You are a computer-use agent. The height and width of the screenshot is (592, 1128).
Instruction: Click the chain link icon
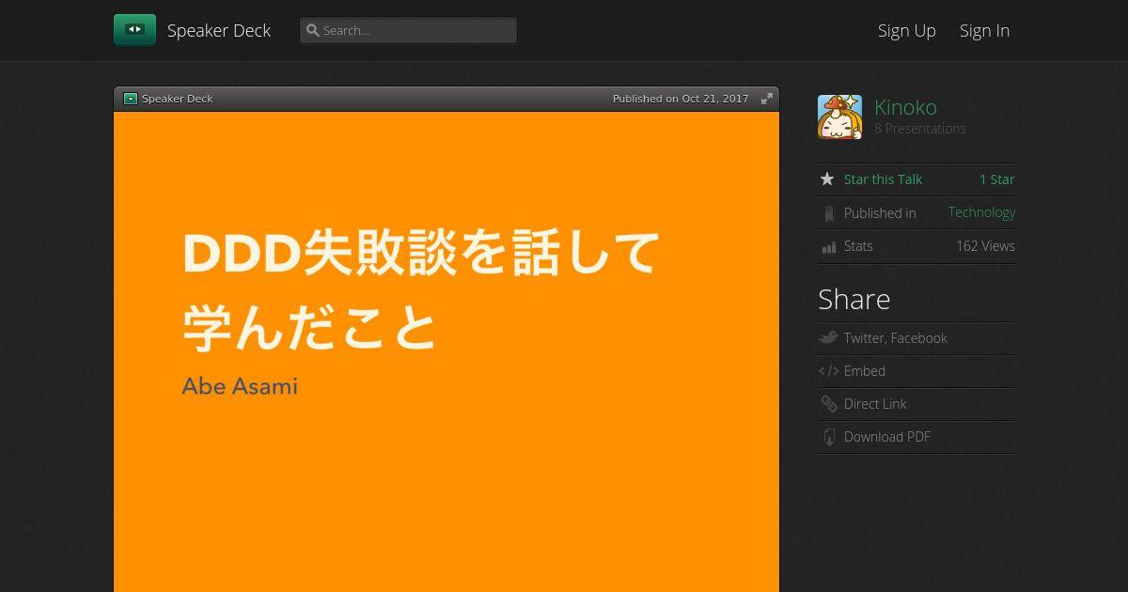[x=828, y=404]
